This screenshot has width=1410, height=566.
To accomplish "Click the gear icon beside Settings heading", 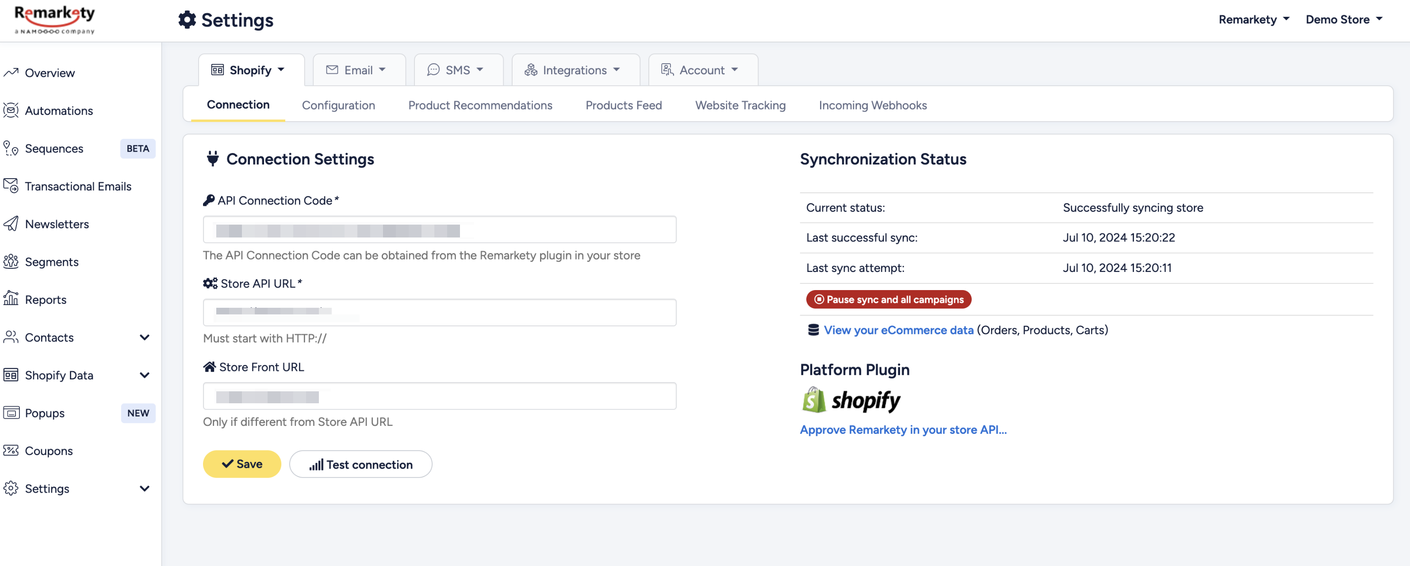I will tap(187, 20).
